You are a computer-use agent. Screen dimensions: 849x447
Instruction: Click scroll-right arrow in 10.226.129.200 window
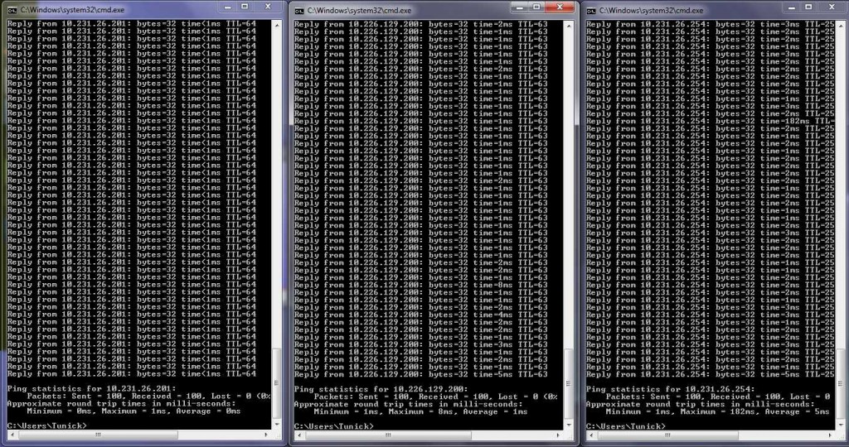(x=559, y=435)
